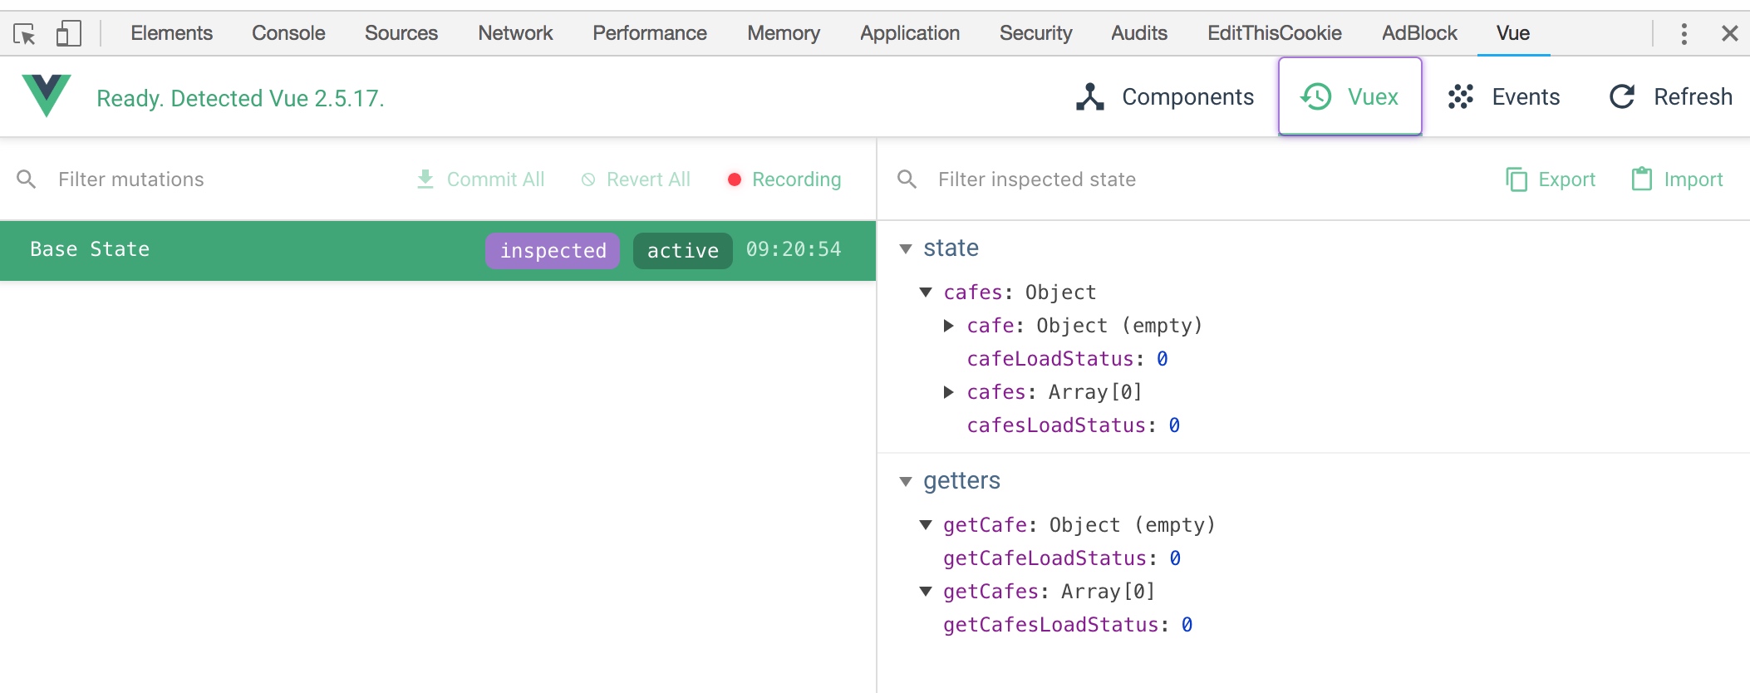Viewport: 1750px width, 693px height.
Task: Open the Sources tab
Action: click(401, 33)
